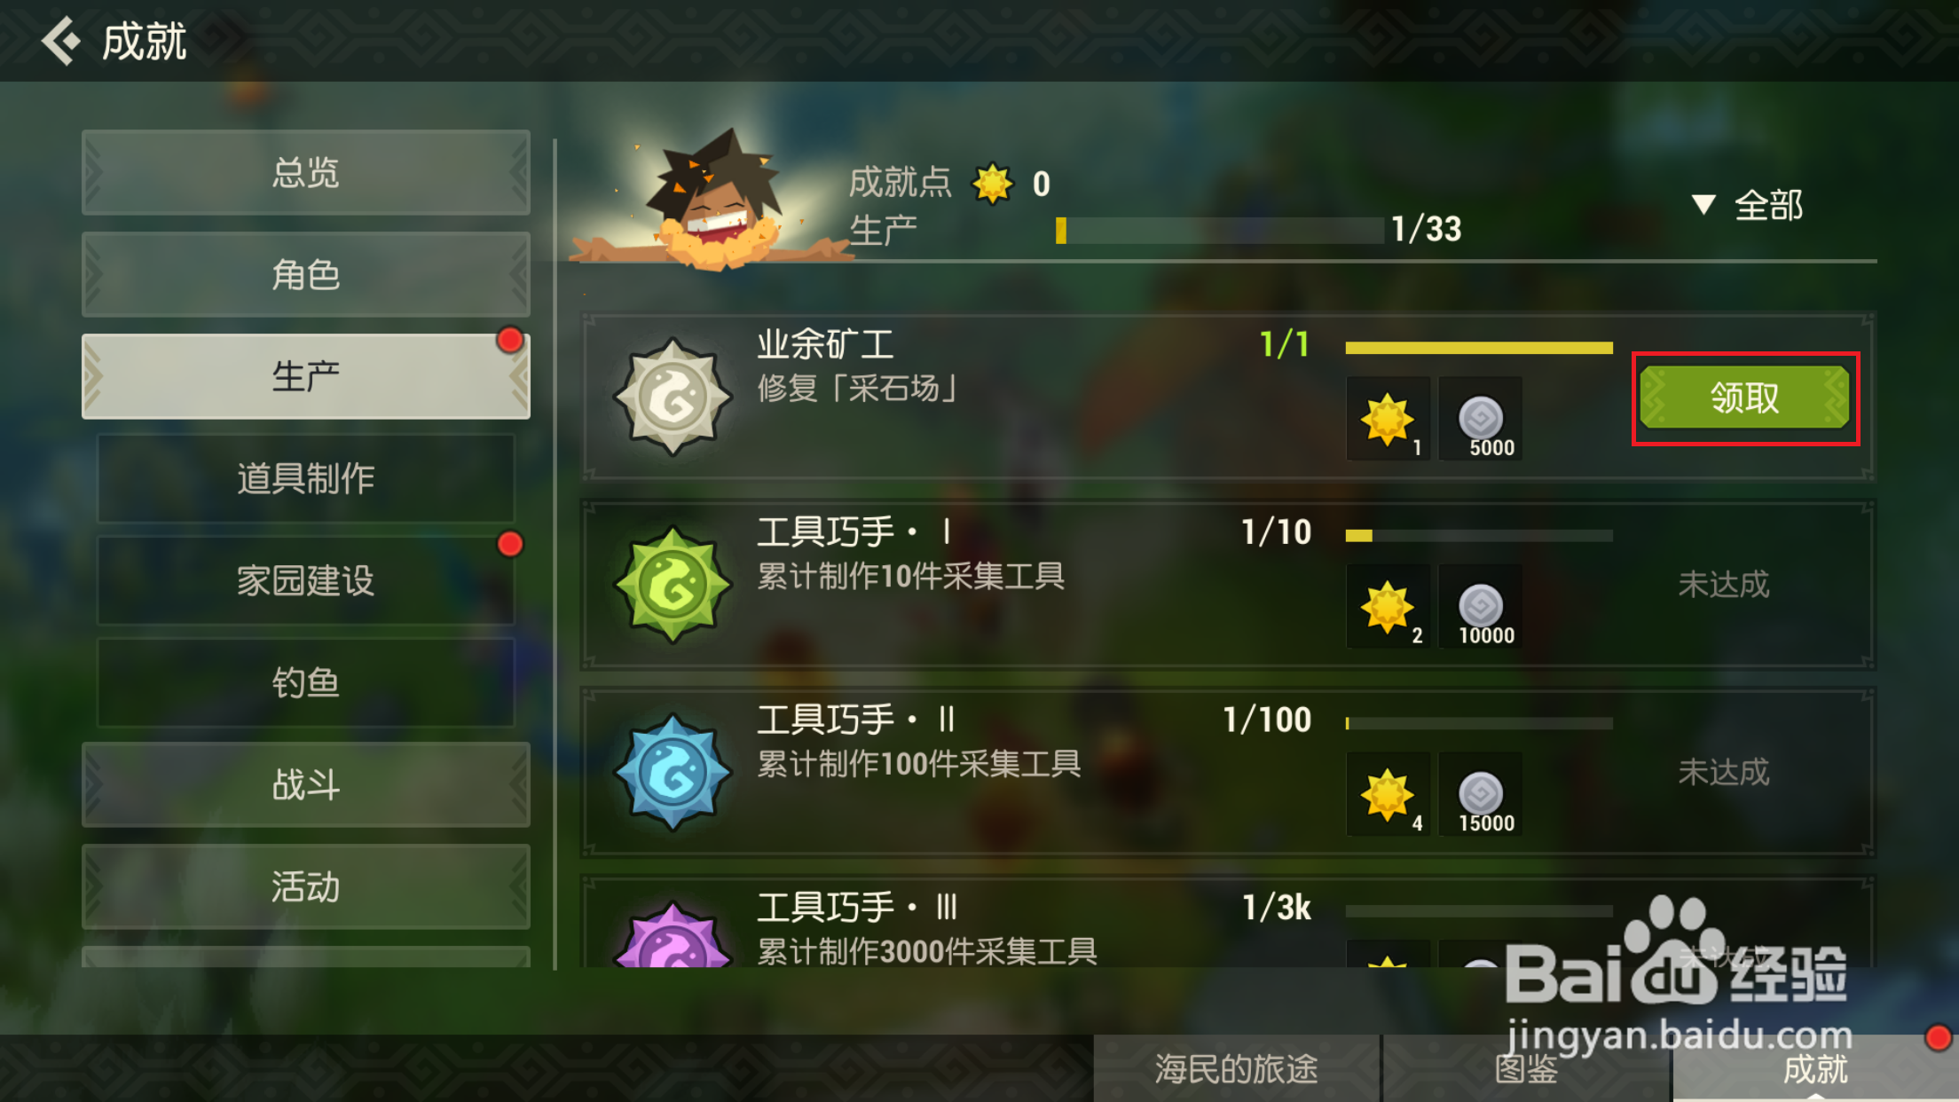Viewport: 1959px width, 1102px height.
Task: Tap the 5000 silver coin reward icon
Action: (1481, 419)
